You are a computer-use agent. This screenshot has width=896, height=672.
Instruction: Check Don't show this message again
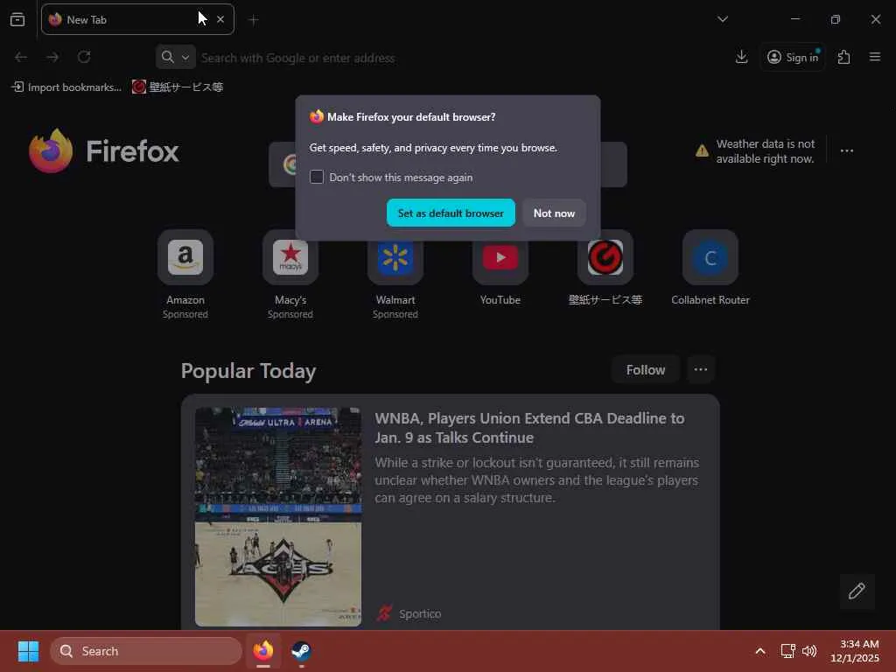(x=317, y=177)
